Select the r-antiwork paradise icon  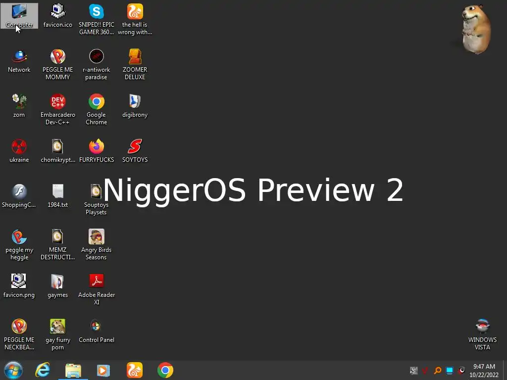[97, 65]
